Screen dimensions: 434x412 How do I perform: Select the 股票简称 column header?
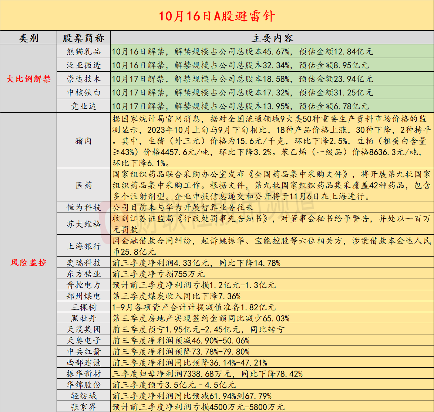[x=84, y=38]
